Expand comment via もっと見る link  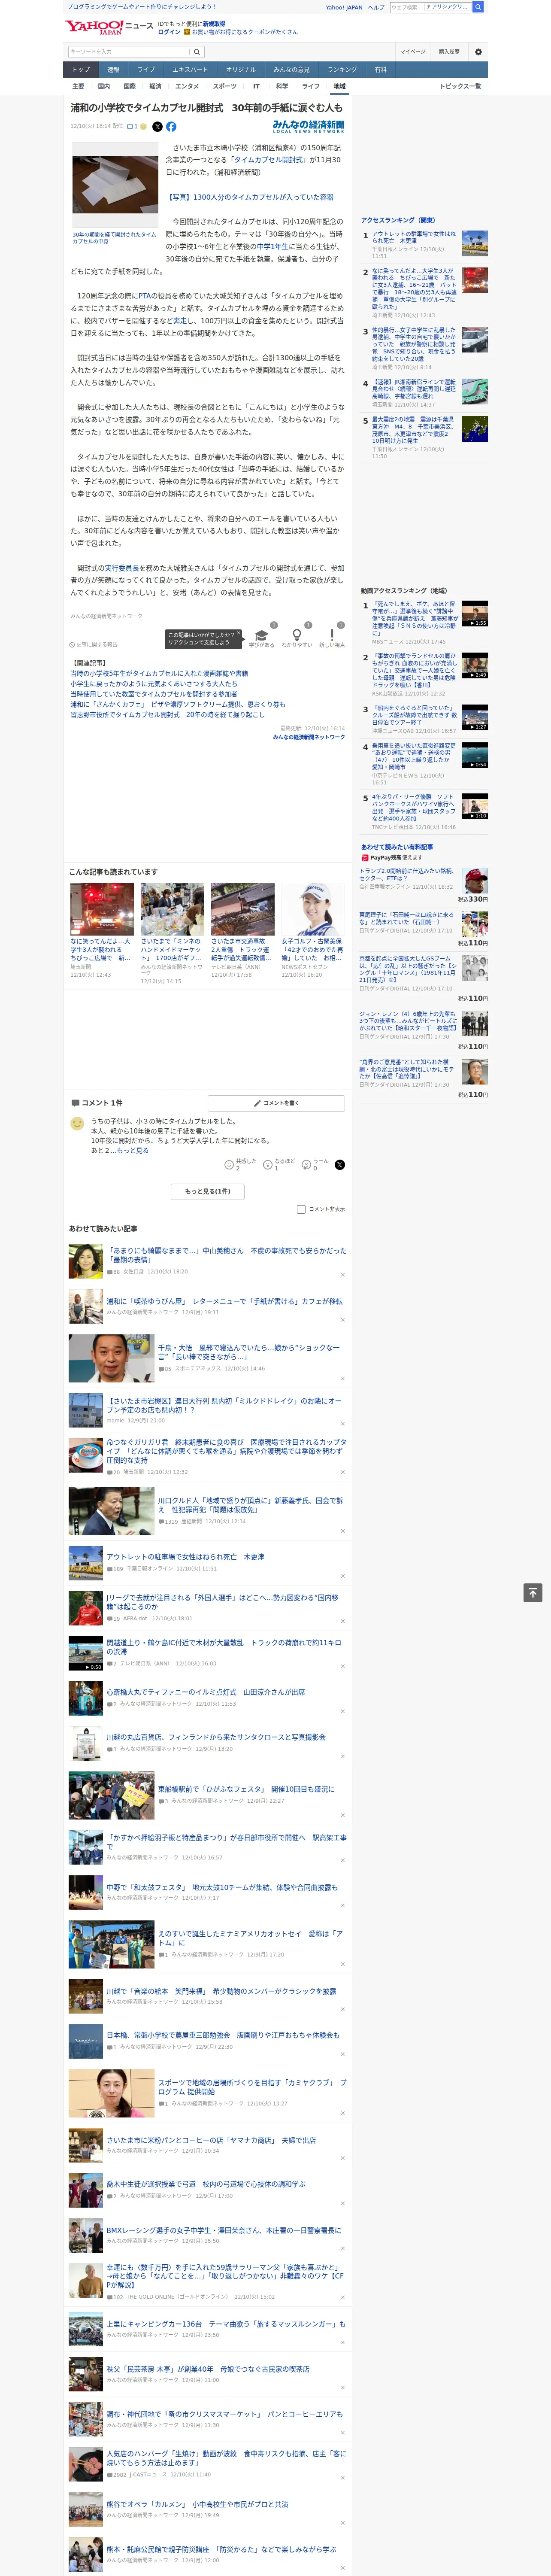tap(133, 1150)
